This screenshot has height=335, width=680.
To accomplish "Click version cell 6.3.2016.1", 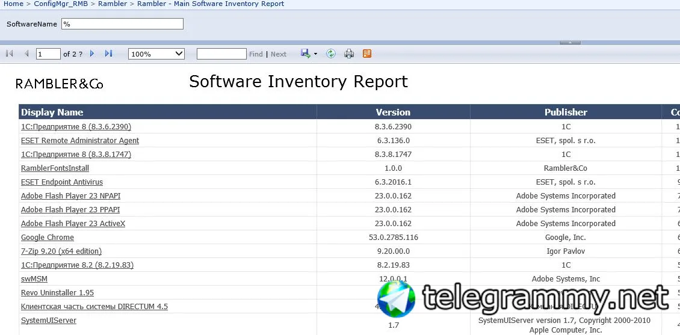I will pyautogui.click(x=394, y=182).
